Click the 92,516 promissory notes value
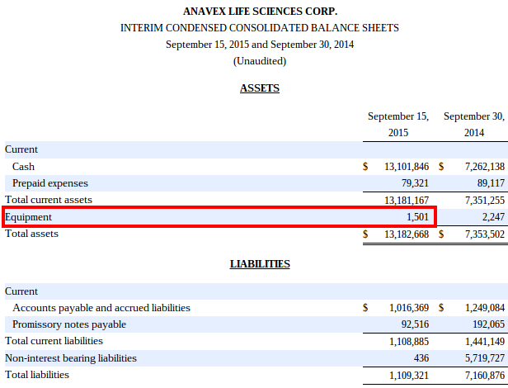 pos(415,324)
